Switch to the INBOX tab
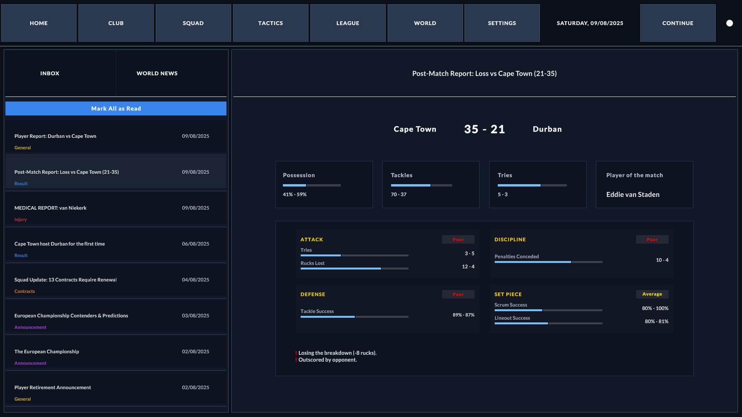The width and height of the screenshot is (742, 417). (x=60, y=73)
